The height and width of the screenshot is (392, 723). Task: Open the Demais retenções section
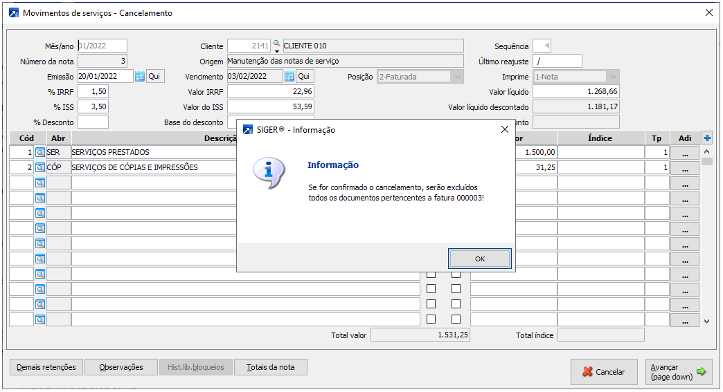click(46, 367)
